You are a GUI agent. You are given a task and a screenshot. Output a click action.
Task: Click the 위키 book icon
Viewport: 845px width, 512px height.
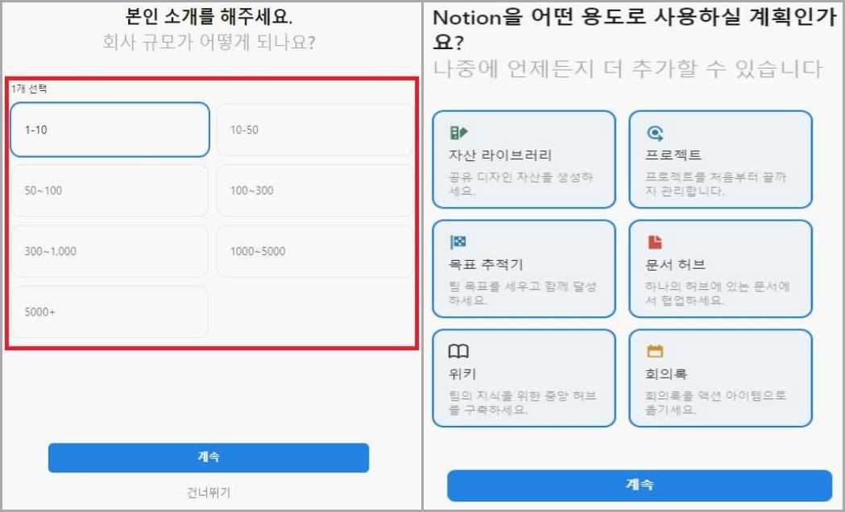(x=458, y=349)
